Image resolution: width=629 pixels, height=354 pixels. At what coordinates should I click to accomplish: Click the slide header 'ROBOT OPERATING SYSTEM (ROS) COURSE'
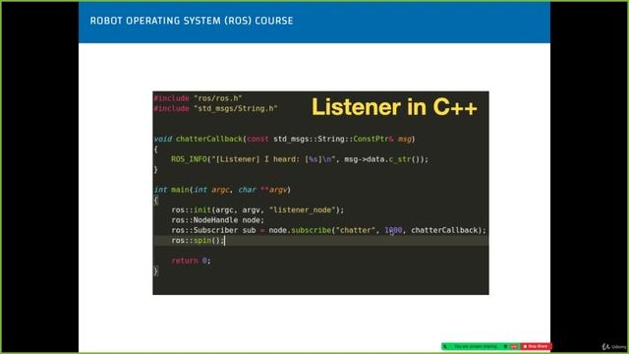(192, 21)
